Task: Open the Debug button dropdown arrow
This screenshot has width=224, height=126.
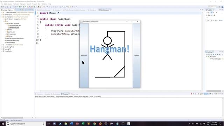Action: click(17, 7)
